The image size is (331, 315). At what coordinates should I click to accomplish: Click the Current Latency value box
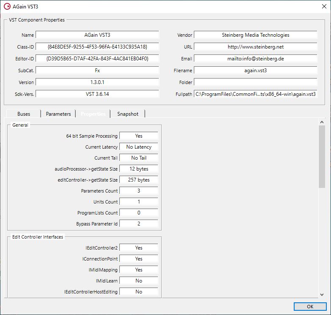[139, 147]
